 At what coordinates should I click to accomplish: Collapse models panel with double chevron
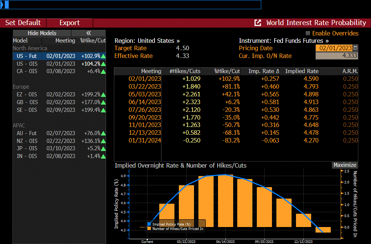pyautogui.click(x=88, y=33)
